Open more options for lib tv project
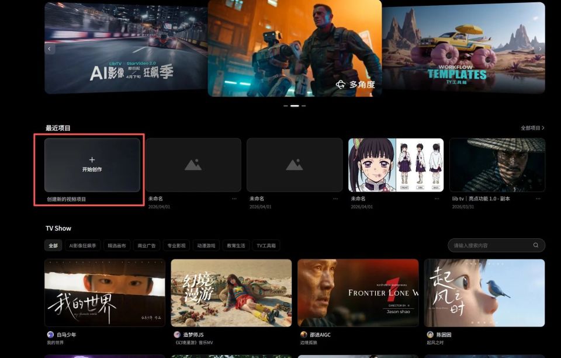Image resolution: width=561 pixels, height=358 pixels. tap(538, 199)
